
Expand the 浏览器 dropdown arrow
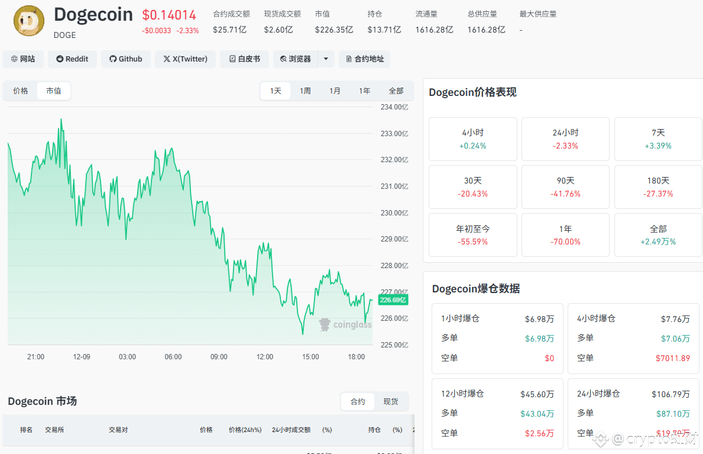pos(326,59)
